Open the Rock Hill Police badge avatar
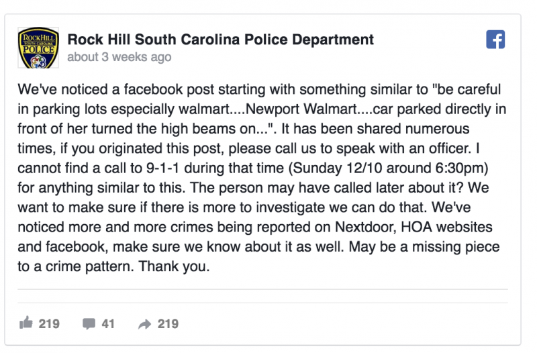The height and width of the screenshot is (353, 537). click(38, 48)
